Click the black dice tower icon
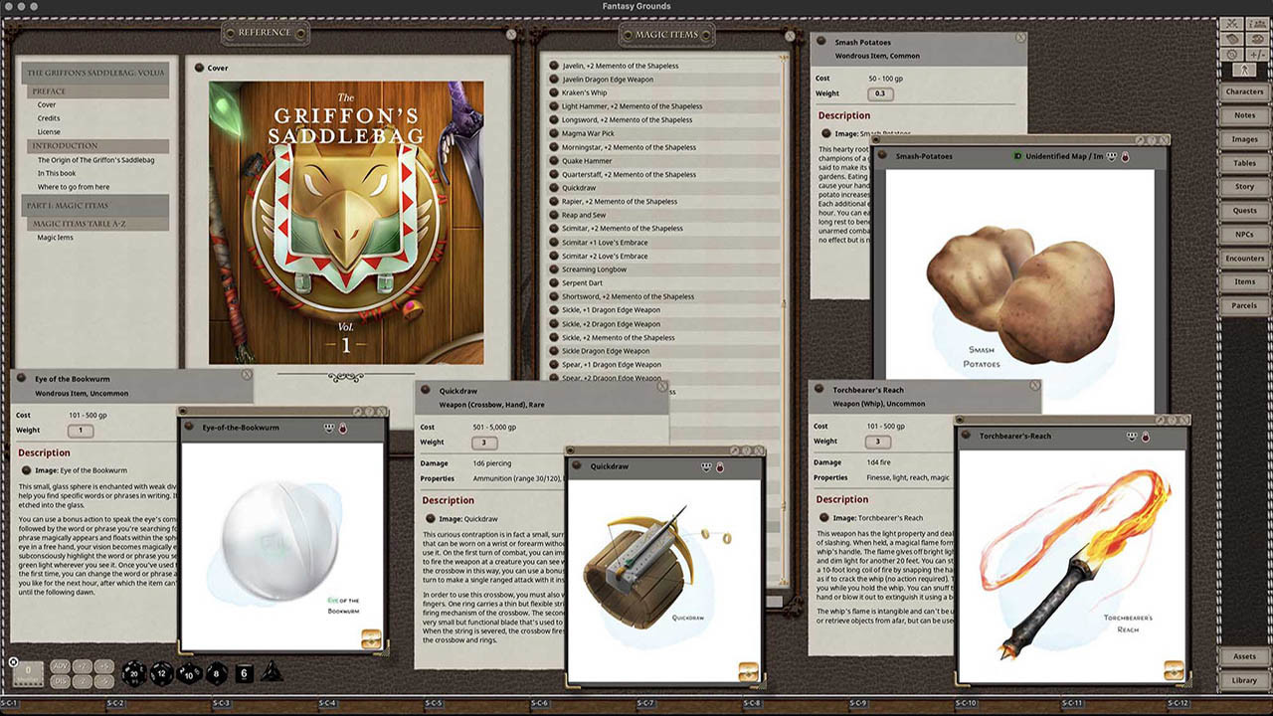This screenshot has width=1273, height=716. point(271,674)
